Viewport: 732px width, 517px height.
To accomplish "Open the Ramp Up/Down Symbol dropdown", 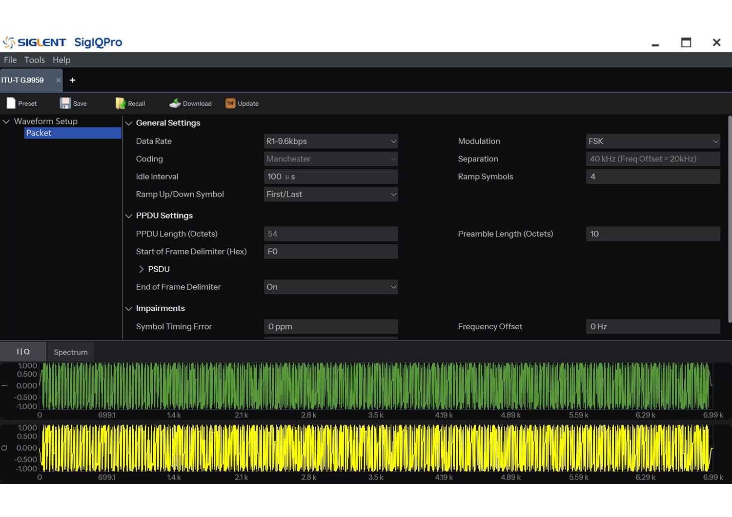I will click(331, 194).
